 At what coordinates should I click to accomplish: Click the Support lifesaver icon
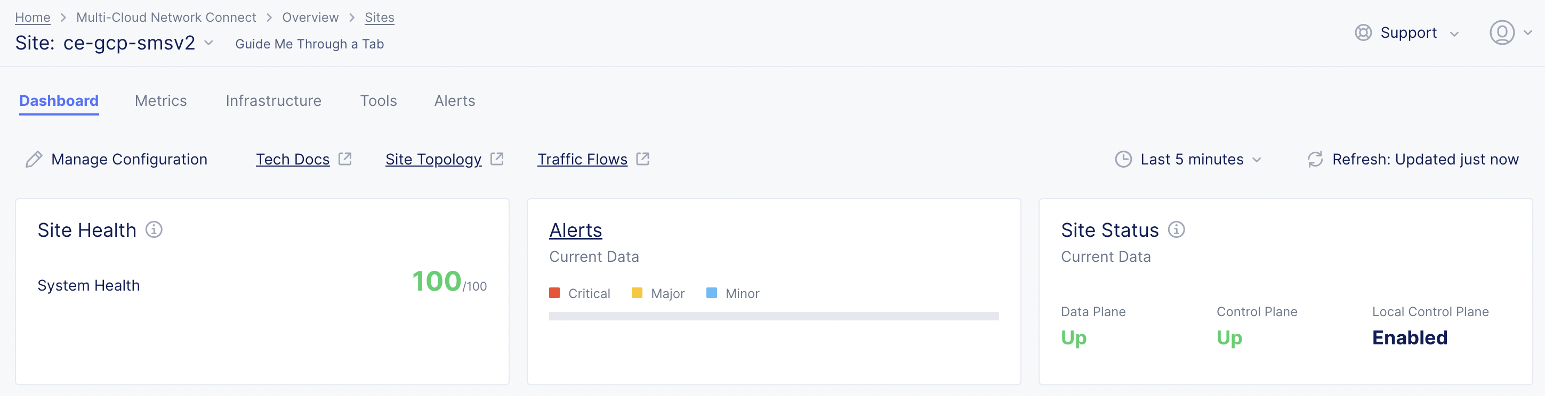[1362, 33]
